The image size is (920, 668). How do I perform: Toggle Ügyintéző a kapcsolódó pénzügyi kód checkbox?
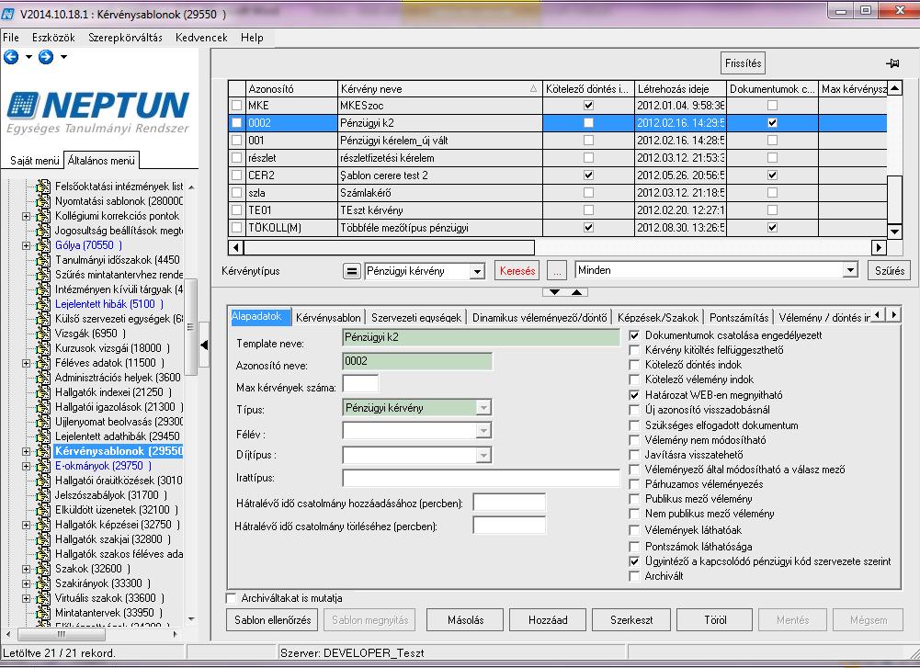click(634, 561)
